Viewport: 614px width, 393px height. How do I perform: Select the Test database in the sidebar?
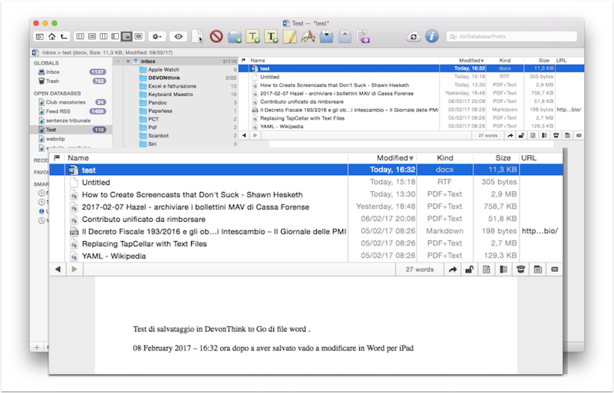pos(71,130)
